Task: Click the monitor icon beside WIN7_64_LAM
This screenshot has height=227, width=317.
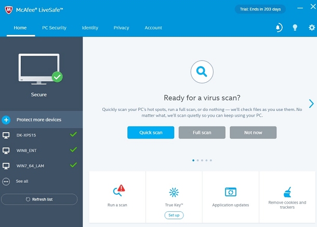Action: coord(6,166)
